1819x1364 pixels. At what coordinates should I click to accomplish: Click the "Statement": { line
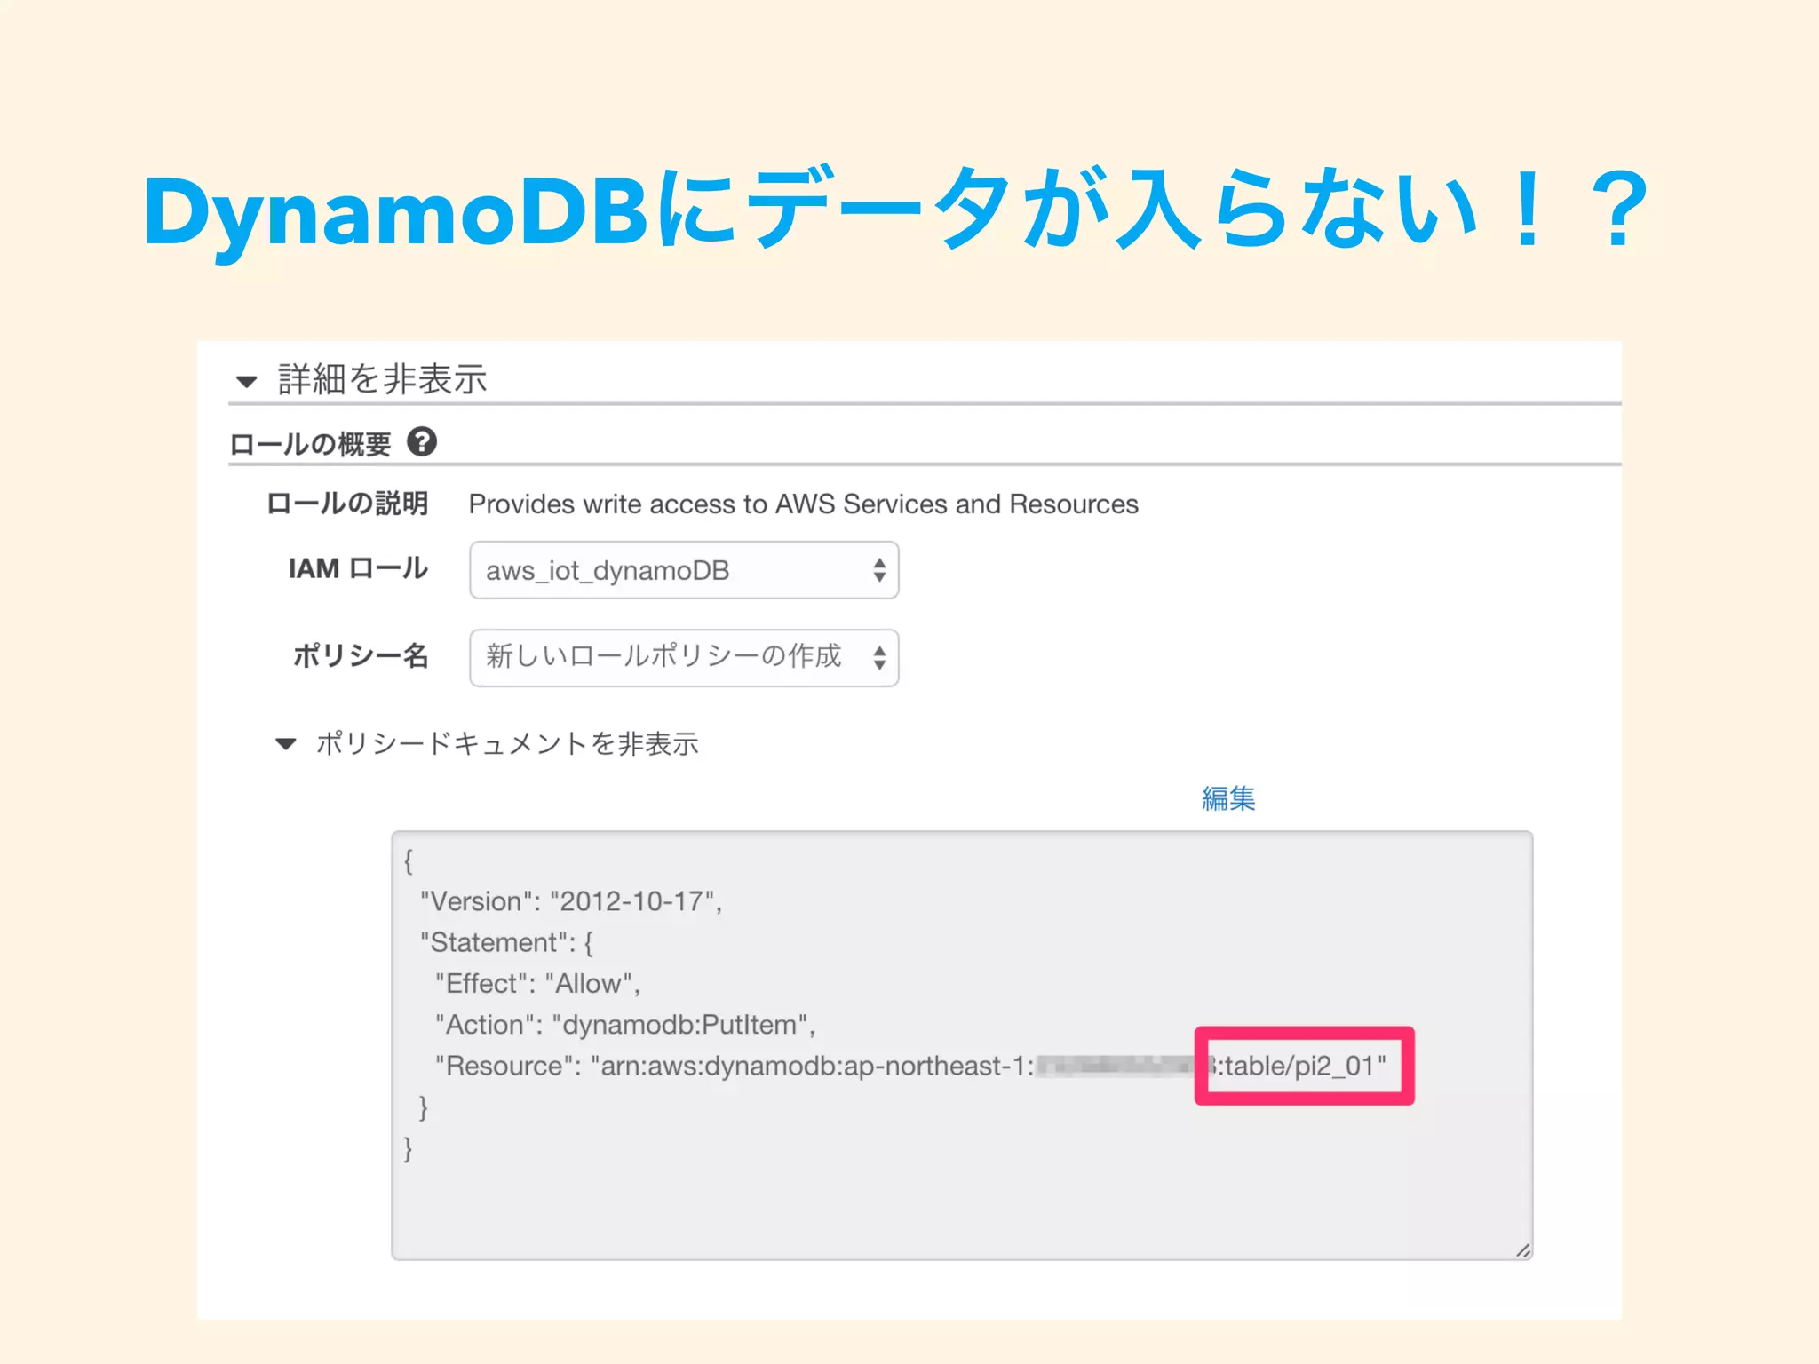(x=506, y=942)
